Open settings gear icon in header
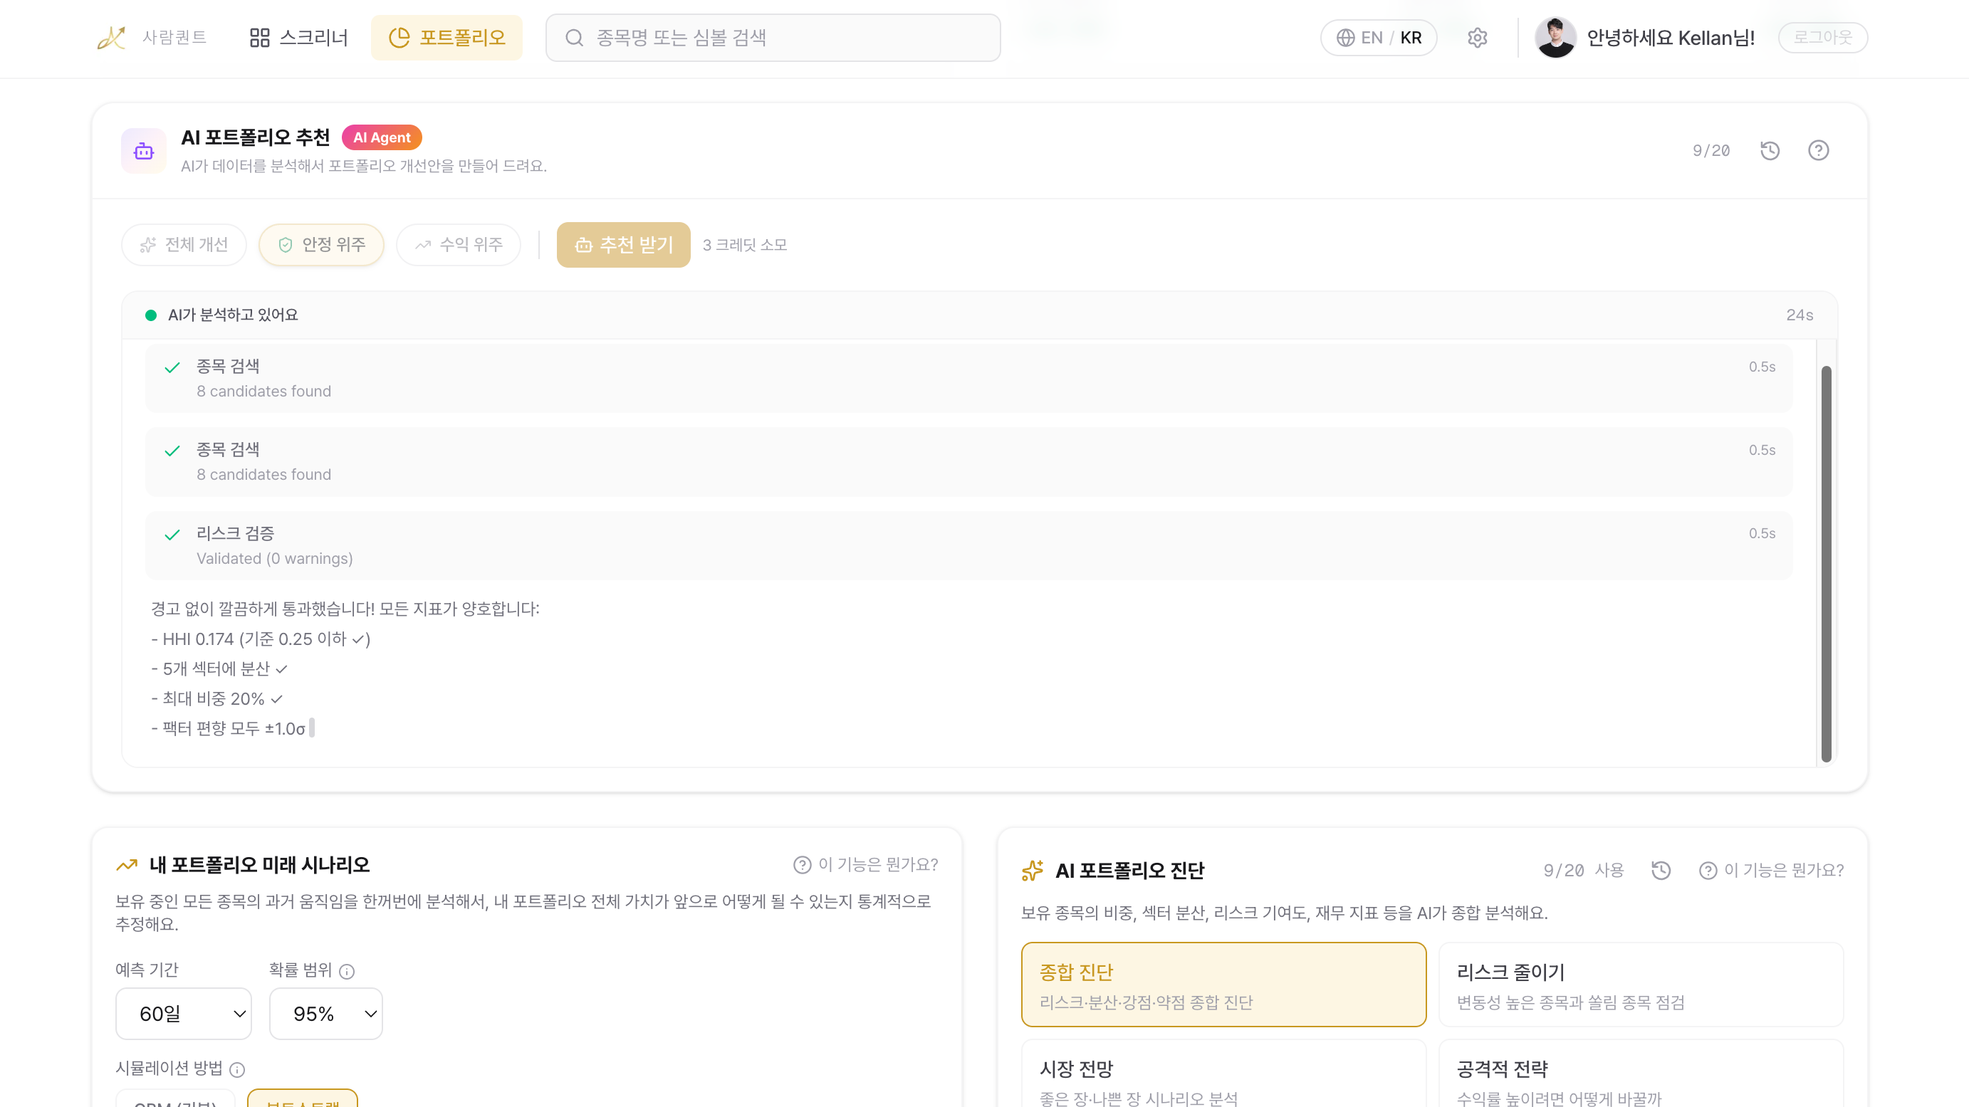The width and height of the screenshot is (1969, 1107). click(1477, 38)
